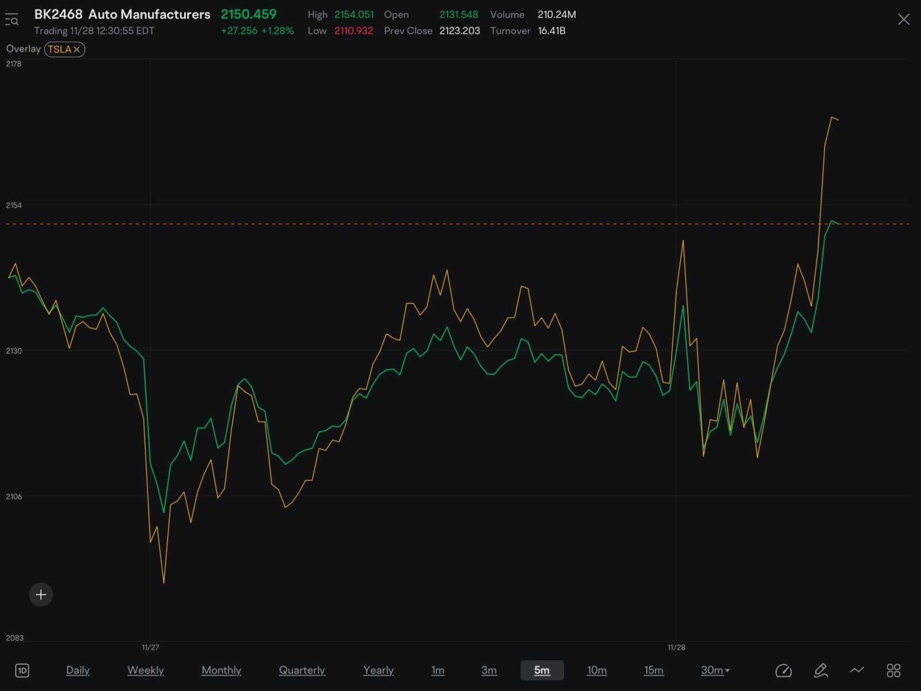The height and width of the screenshot is (691, 921).
Task: Select the Weekly timeframe
Action: point(146,670)
